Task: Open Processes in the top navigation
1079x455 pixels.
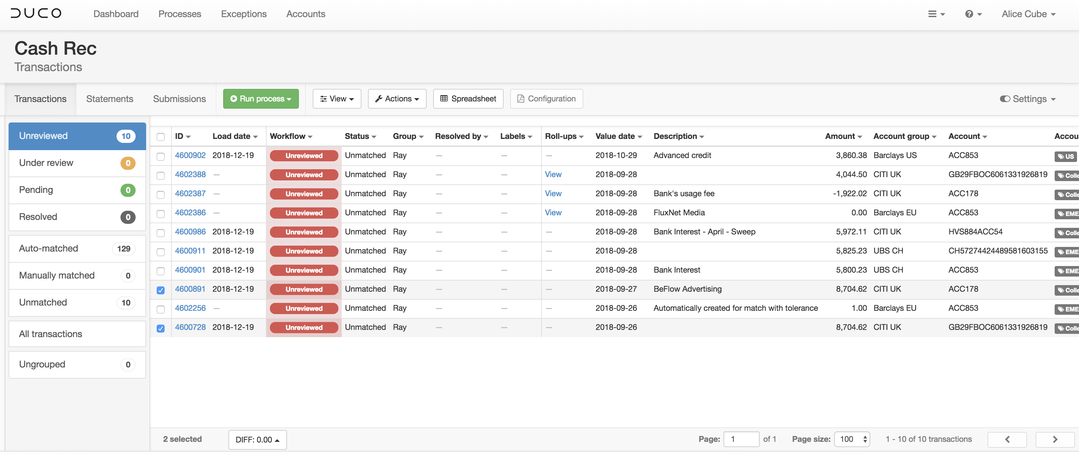Action: pos(180,14)
